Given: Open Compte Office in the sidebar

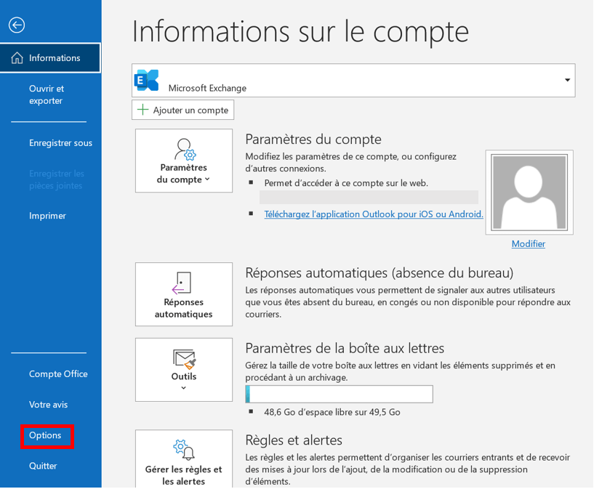Looking at the screenshot, I should [58, 374].
